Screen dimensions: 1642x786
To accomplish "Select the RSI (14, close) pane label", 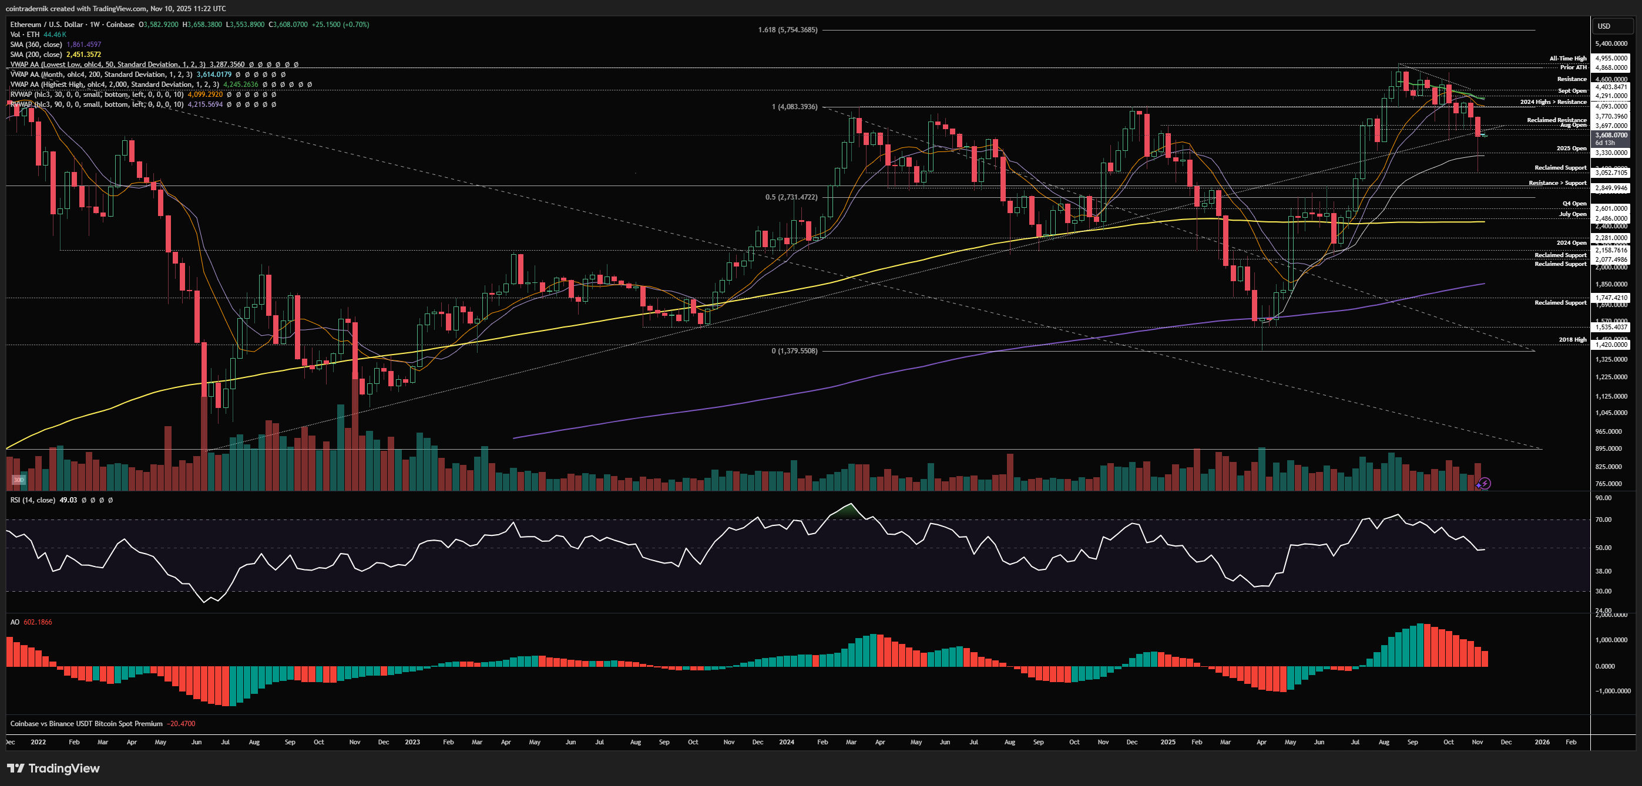I will pos(32,500).
